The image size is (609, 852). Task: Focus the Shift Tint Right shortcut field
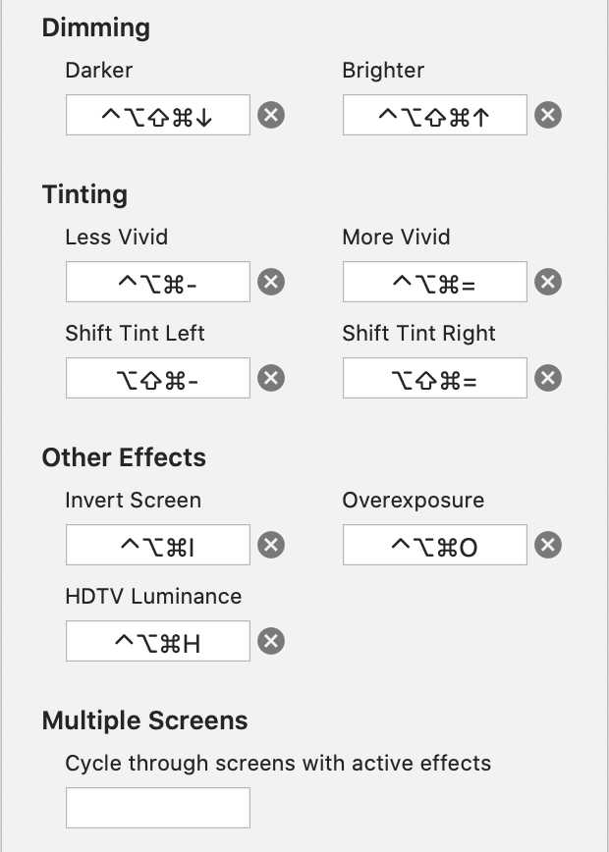(434, 378)
